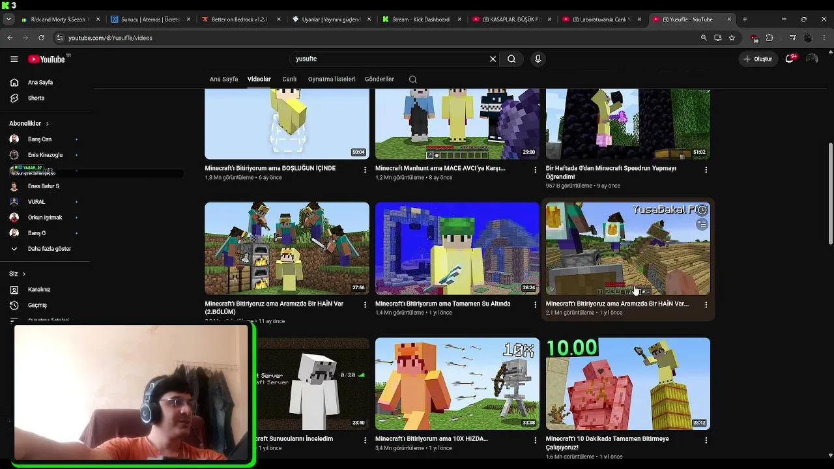Open the YouTube hamburger guide menu
Image resolution: width=834 pixels, height=469 pixels.
14,59
